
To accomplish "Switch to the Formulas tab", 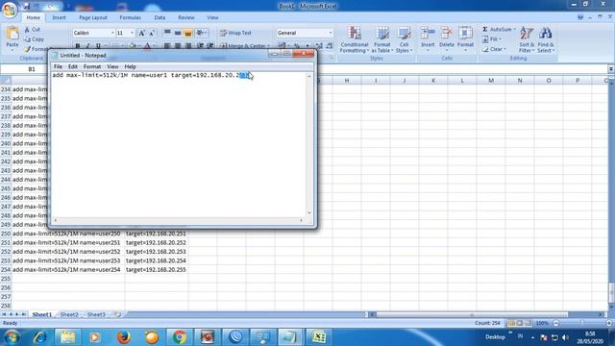I will click(130, 17).
